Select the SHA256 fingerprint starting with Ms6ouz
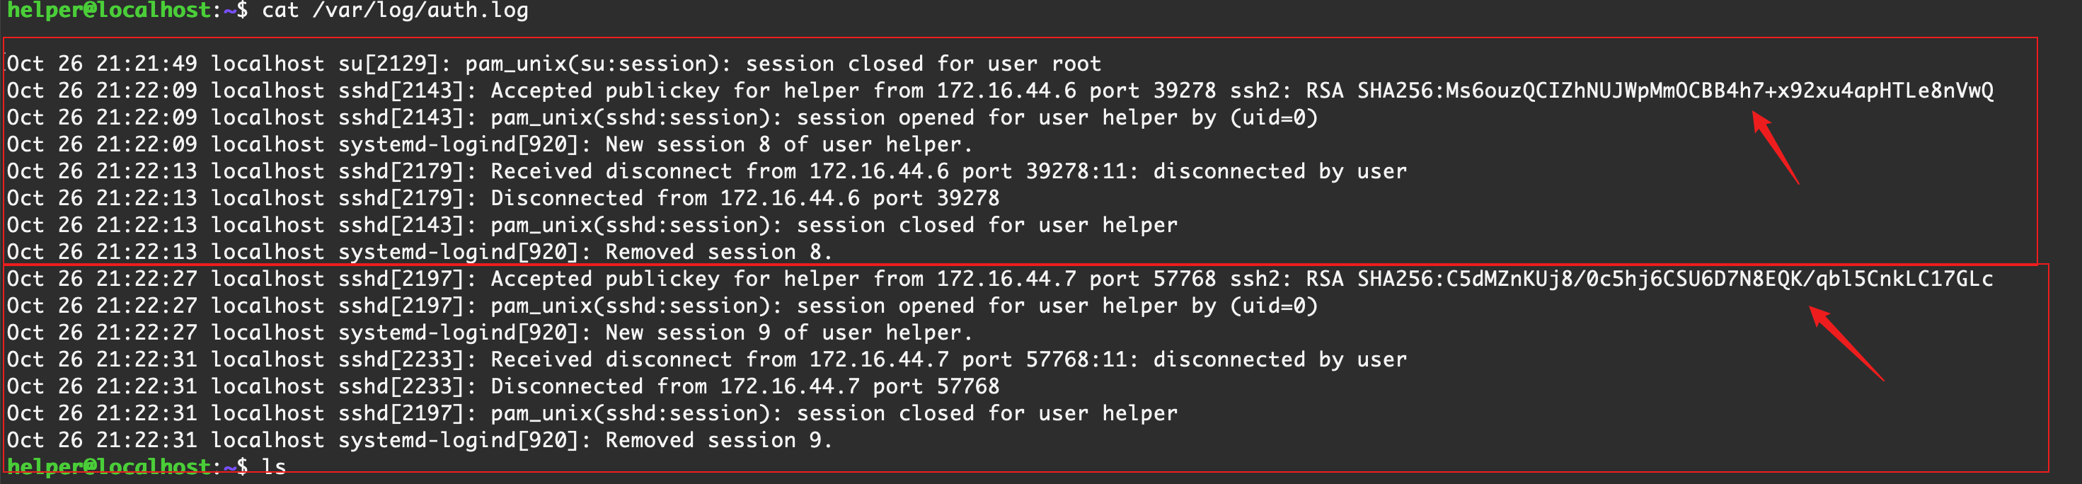The height and width of the screenshot is (484, 2082). click(1674, 91)
